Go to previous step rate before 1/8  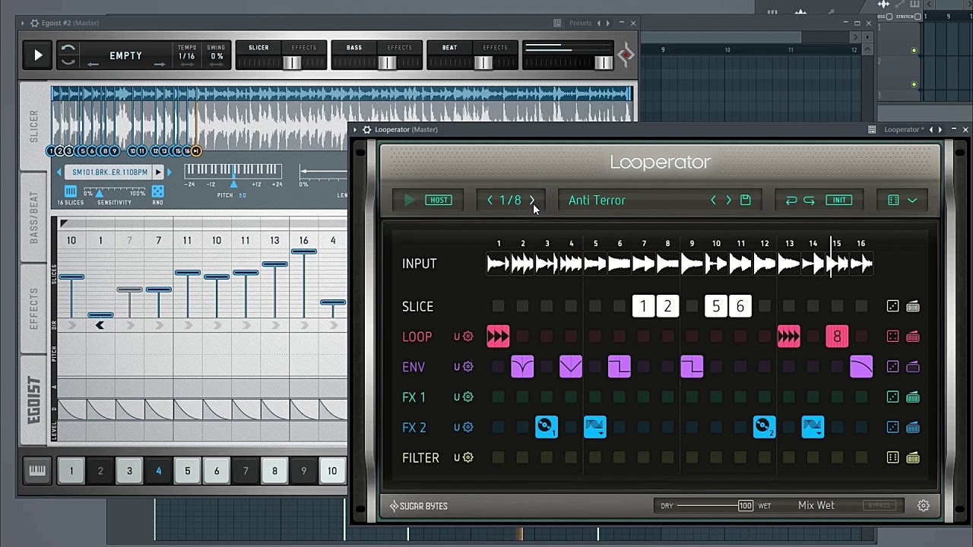(x=490, y=200)
